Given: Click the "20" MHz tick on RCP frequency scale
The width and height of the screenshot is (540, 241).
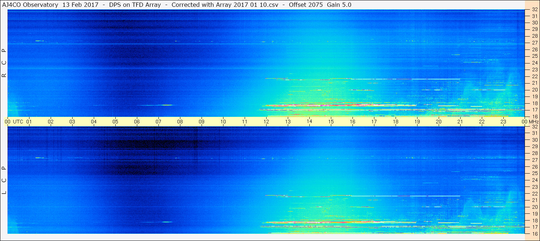Looking at the screenshot, I should 535,90.
